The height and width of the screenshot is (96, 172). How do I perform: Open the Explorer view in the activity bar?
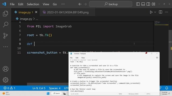click(5, 14)
